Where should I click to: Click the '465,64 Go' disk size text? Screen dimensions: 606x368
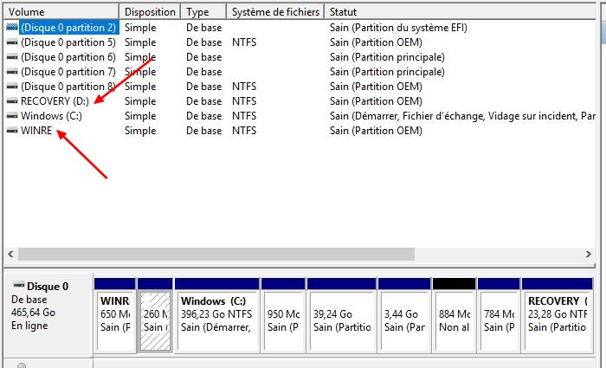[x=33, y=313]
